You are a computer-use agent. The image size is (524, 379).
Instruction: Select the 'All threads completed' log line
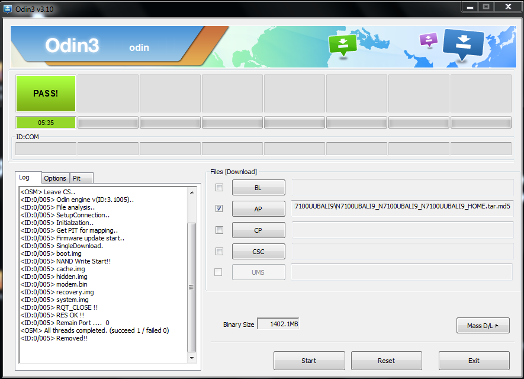click(95, 330)
